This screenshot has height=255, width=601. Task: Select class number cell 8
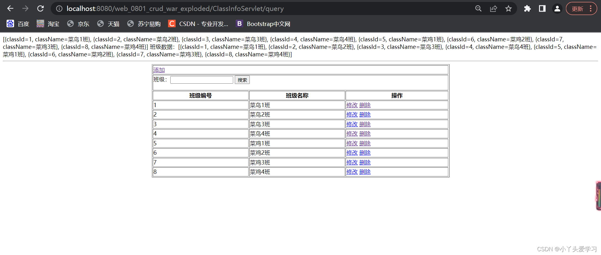tap(201, 172)
